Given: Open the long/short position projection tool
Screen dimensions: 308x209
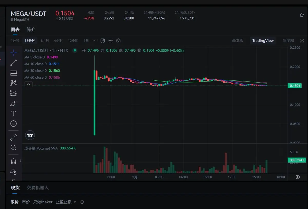Looking at the screenshot, I should pos(14,93).
